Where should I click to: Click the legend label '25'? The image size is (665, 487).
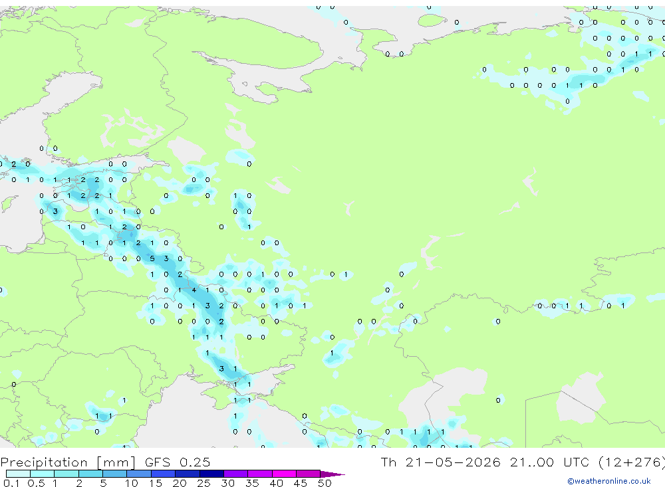[203, 483]
